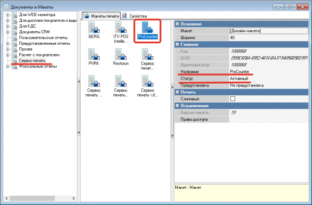
Task: Click the Код property row label
Action: tap(184, 52)
